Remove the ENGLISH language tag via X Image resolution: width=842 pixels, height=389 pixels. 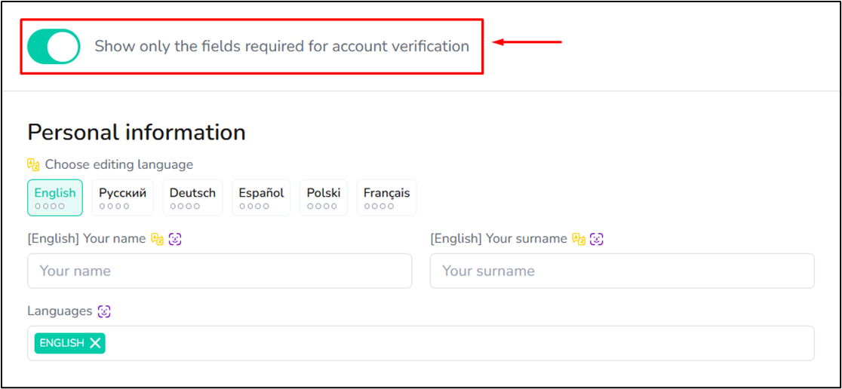click(x=95, y=344)
